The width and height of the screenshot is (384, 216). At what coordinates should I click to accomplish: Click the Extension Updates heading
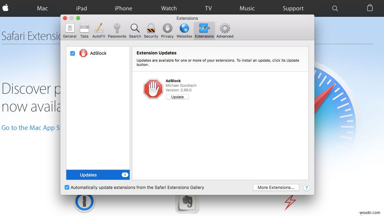pyautogui.click(x=156, y=53)
